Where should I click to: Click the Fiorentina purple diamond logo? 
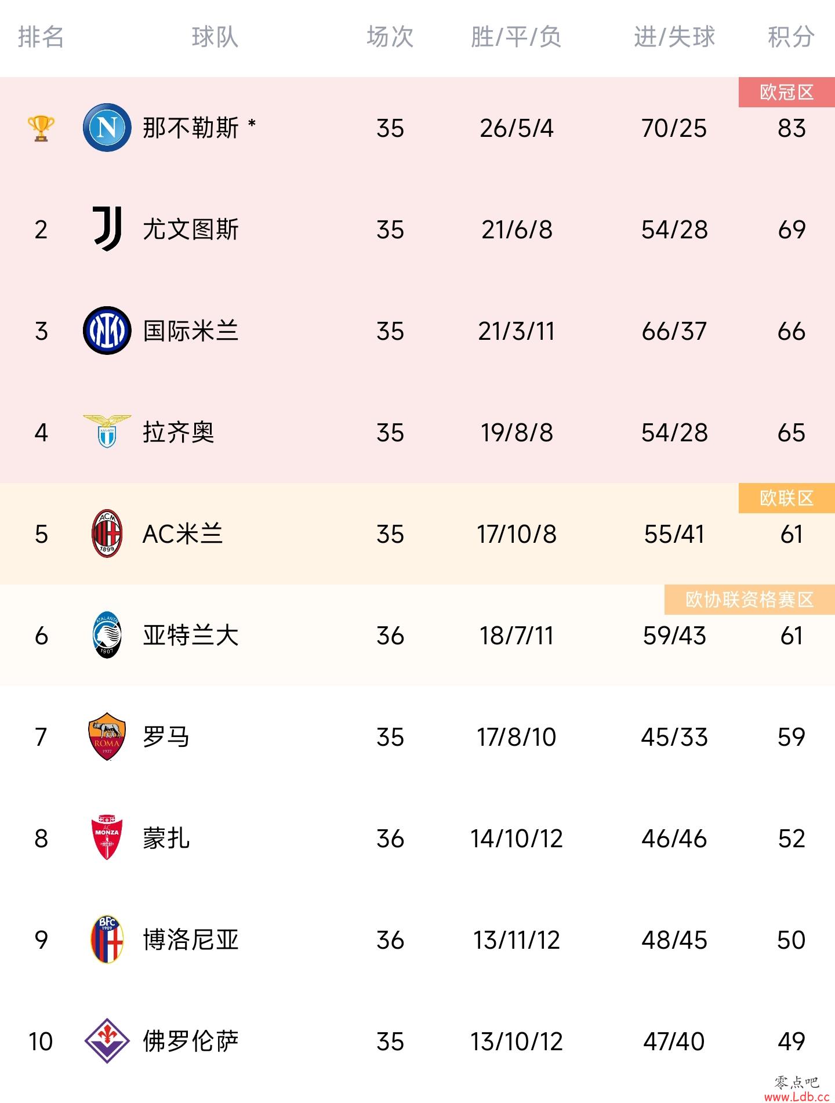pyautogui.click(x=107, y=1041)
